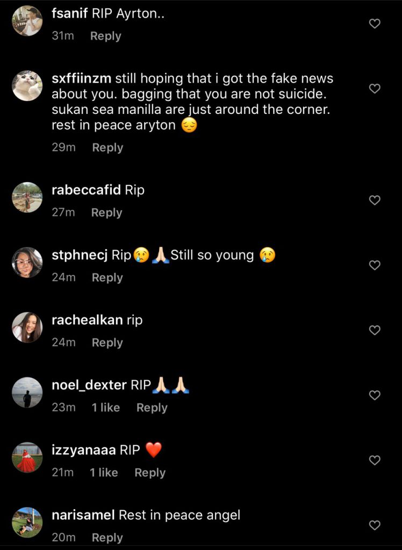Reply to sxffiinzm's comment

[x=107, y=148]
